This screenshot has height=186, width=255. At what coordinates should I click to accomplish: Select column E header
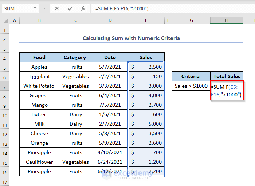click(x=146, y=20)
